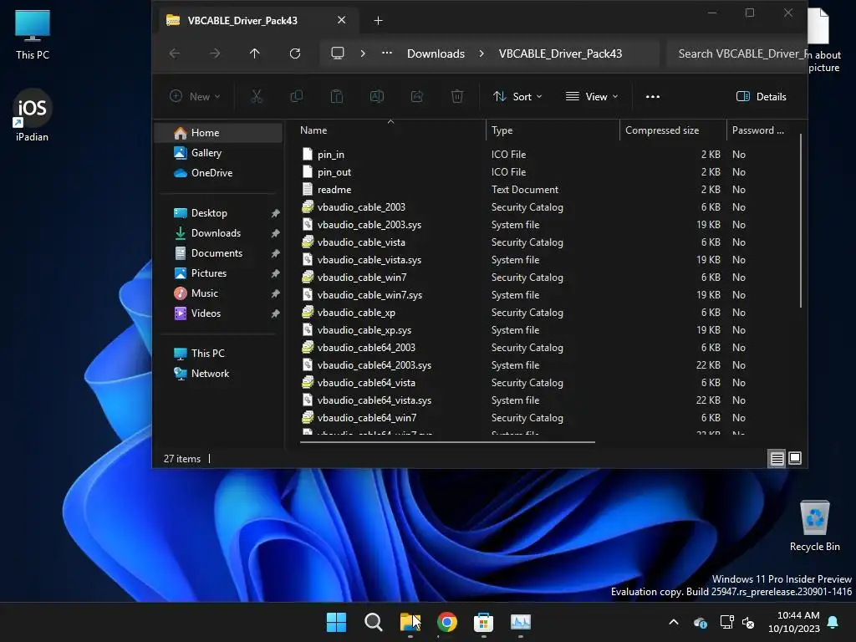Open the View dropdown
This screenshot has width=856, height=642.
tap(592, 97)
